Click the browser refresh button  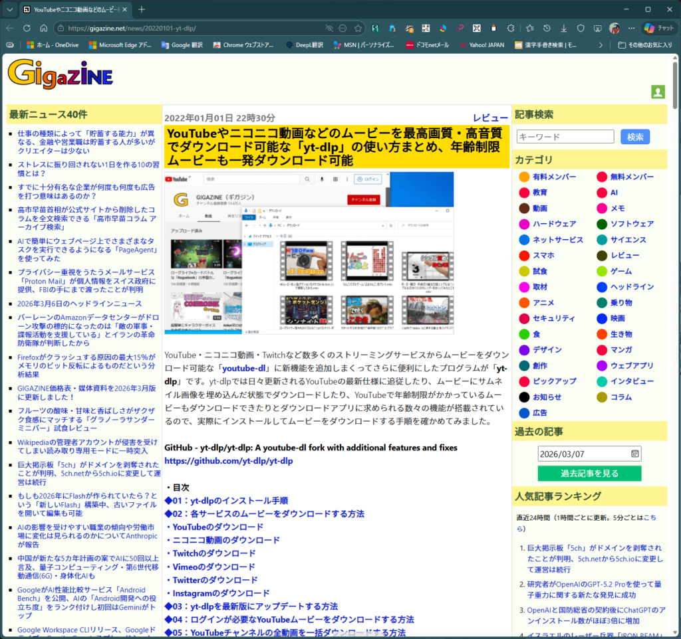coord(27,29)
